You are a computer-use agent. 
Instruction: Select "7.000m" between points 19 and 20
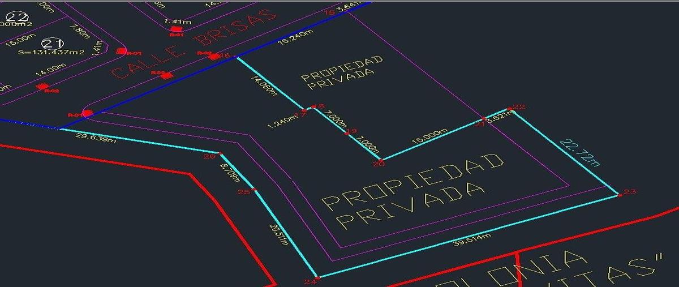(x=368, y=145)
